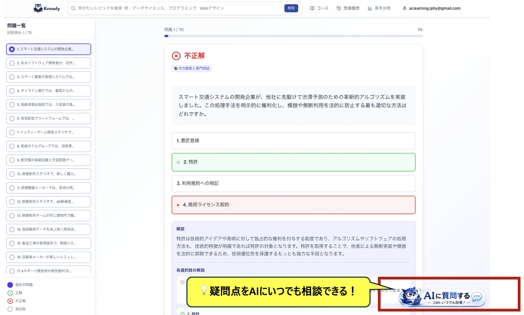The height and width of the screenshot is (315, 524).
Task: Open 苦手分析 bar chart icon
Action: (370, 8)
